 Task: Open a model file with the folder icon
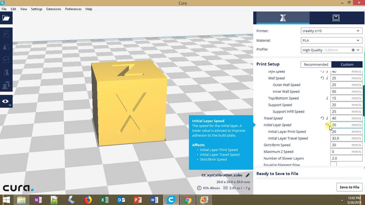[x=6, y=18]
